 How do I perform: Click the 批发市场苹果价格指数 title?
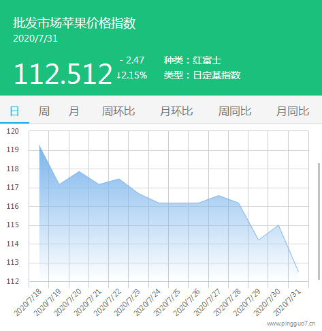click(x=74, y=23)
